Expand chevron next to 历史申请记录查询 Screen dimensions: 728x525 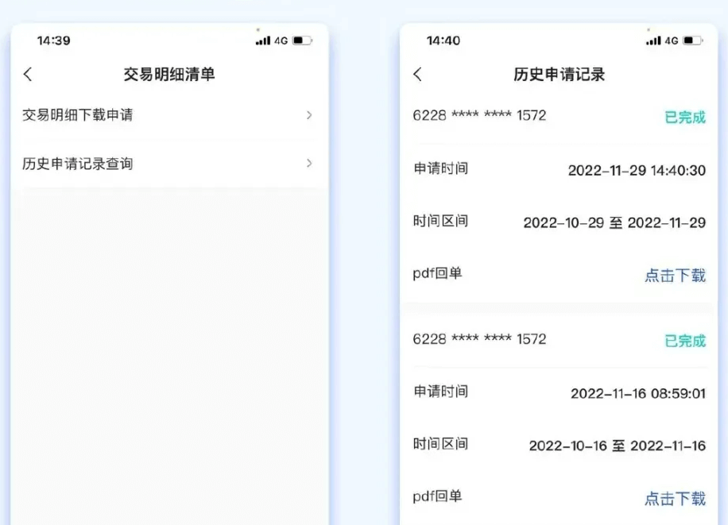[x=309, y=164]
